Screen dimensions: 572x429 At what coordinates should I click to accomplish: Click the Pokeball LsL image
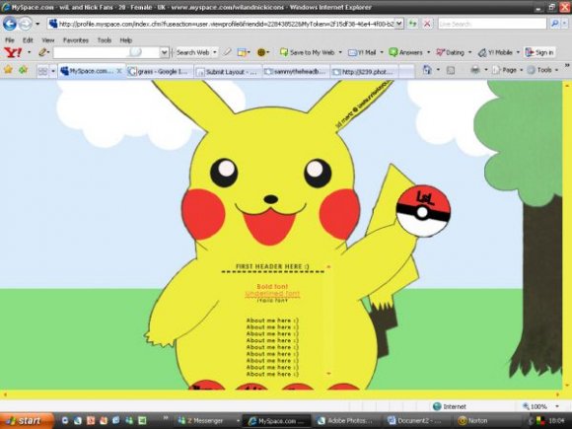tap(423, 211)
